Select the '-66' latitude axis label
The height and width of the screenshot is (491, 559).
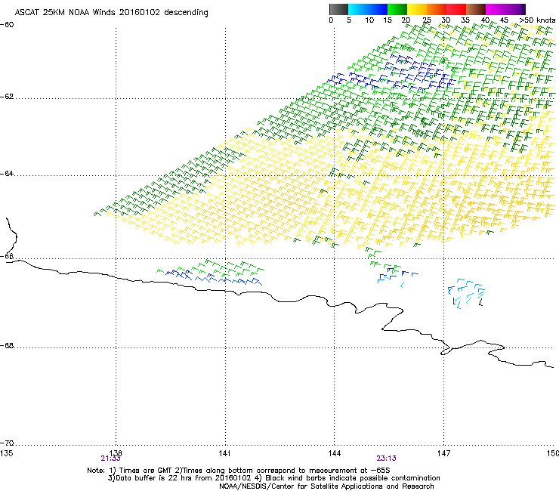tap(7, 256)
